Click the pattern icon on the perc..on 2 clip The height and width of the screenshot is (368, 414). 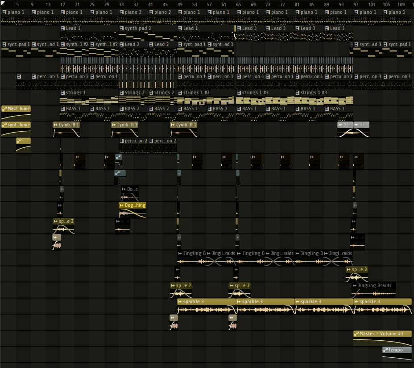coord(151,141)
